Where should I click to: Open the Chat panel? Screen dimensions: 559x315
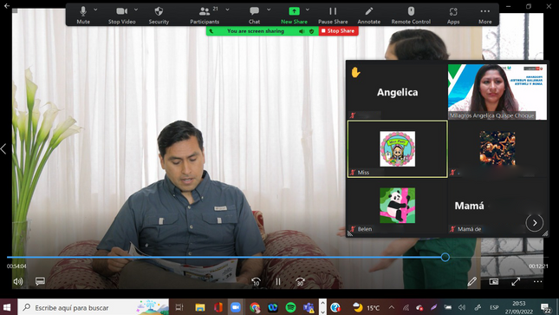click(254, 15)
